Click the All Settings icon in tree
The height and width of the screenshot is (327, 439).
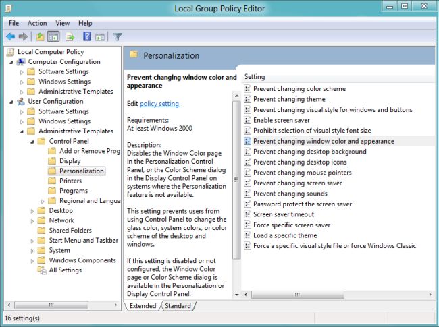point(42,270)
